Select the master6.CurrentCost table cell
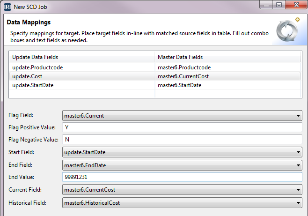308x216 pixels. point(227,76)
